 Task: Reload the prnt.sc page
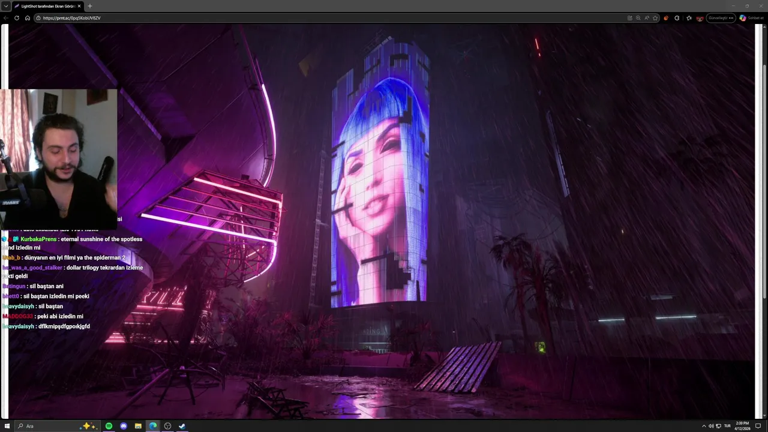coord(17,18)
